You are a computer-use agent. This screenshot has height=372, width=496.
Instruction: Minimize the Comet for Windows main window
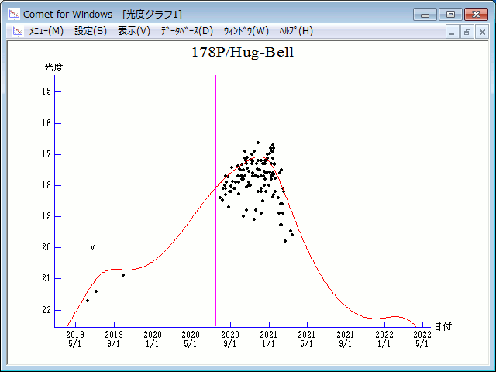(425, 15)
